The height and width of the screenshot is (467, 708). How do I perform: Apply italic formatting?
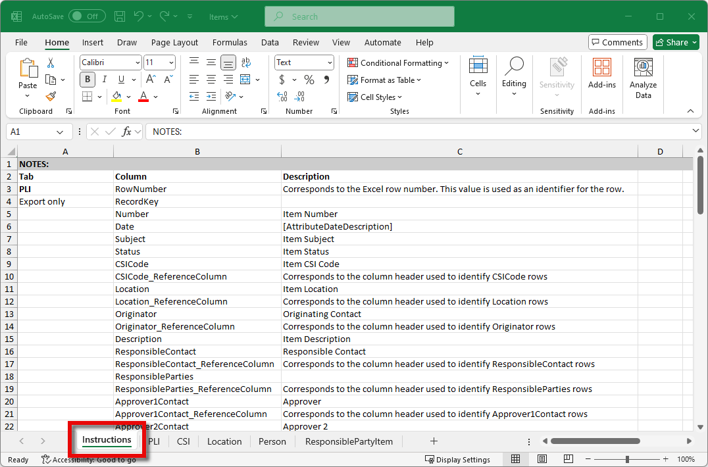(x=104, y=80)
